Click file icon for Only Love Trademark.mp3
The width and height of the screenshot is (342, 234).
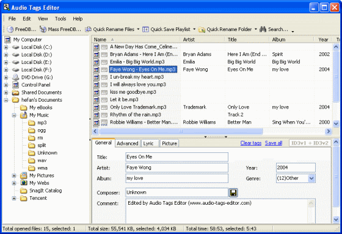96,107
